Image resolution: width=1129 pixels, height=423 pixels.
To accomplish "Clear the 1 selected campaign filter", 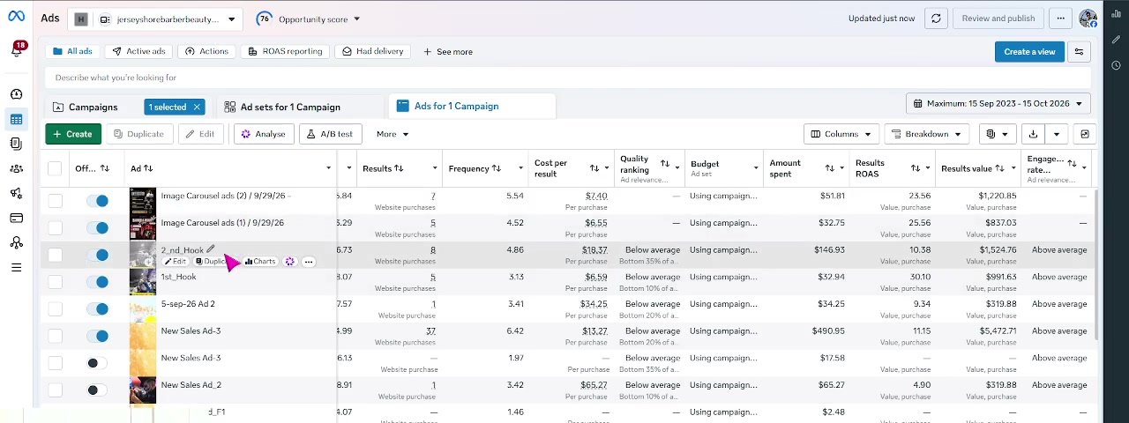I will coord(197,107).
